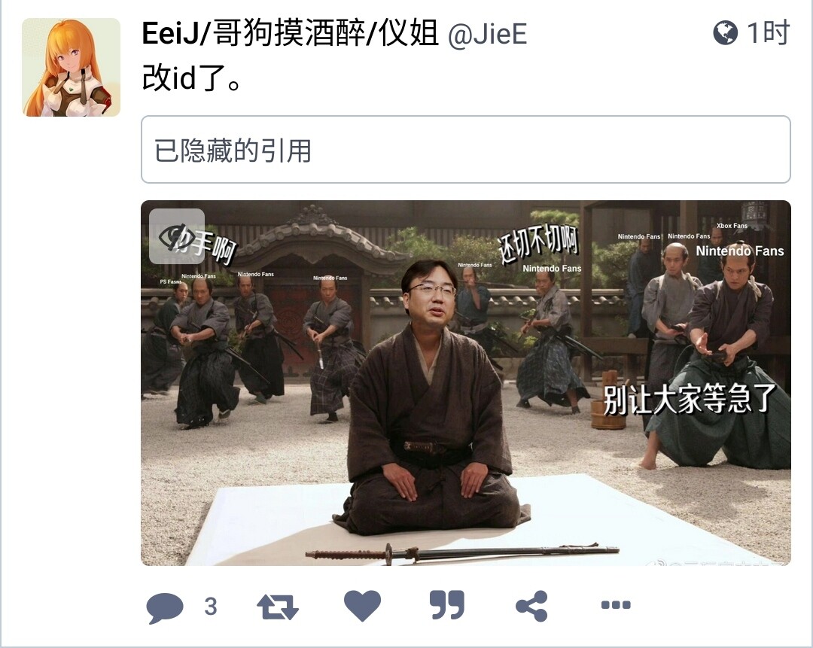Open the display name EeiJ/哥狗摸酒醉/仪姐
Screen dimensions: 813x648
coord(291,33)
